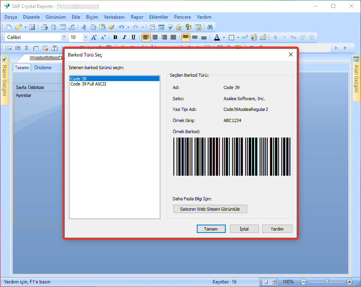Switch to the Önizleme tab
Viewport: 361px width, 287px height.
coord(43,68)
